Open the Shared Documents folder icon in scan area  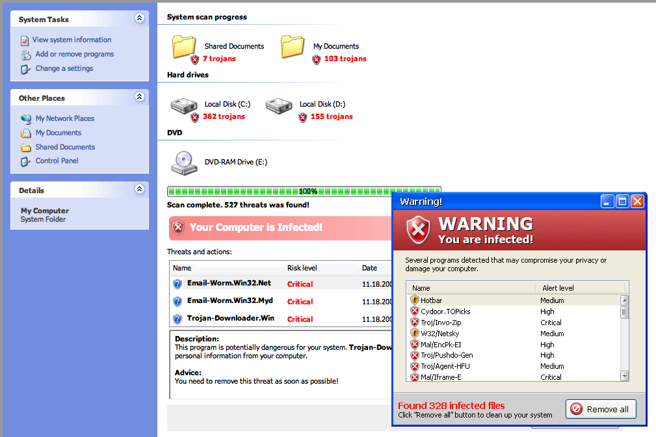(183, 46)
